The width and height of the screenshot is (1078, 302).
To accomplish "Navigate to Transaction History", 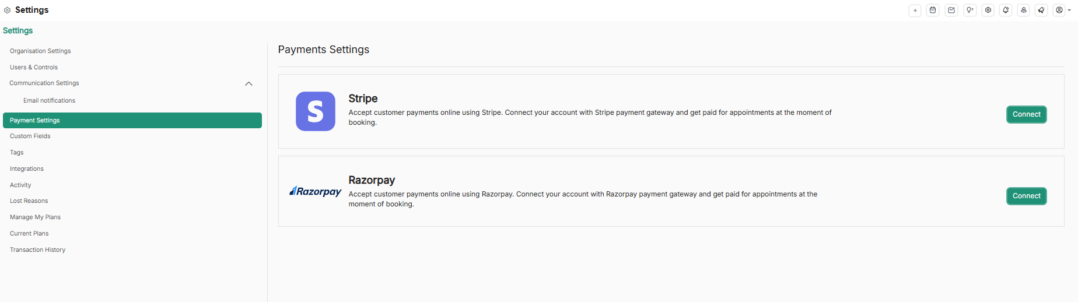I will click(x=37, y=250).
